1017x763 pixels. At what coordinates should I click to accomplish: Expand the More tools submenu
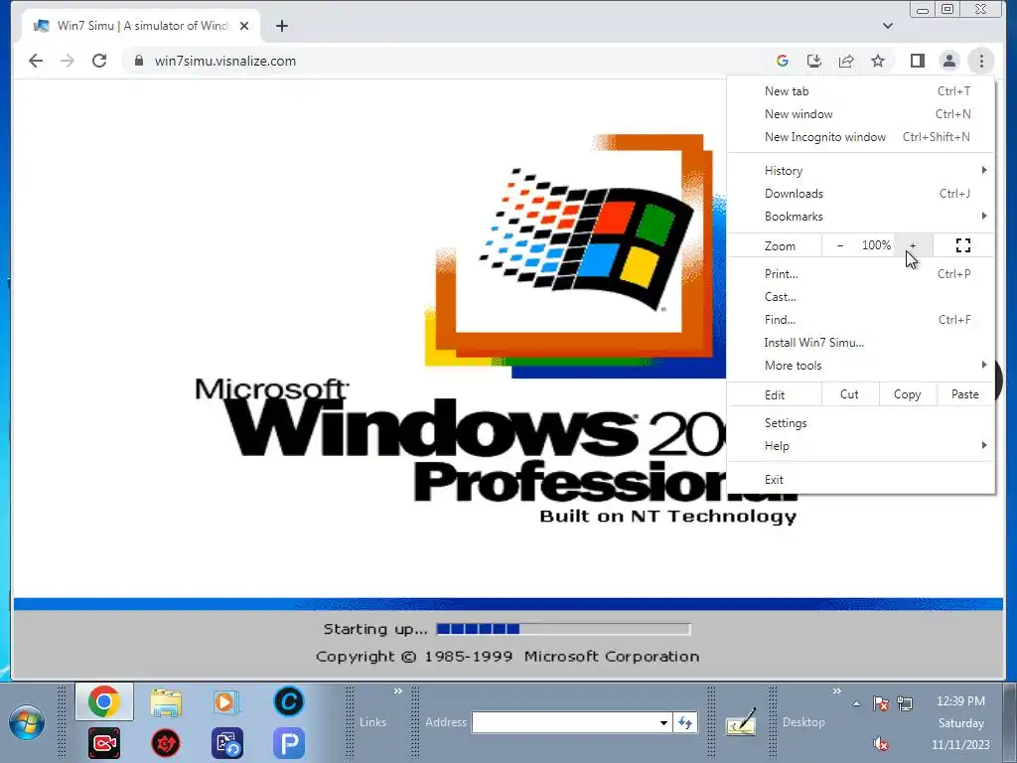tap(861, 366)
